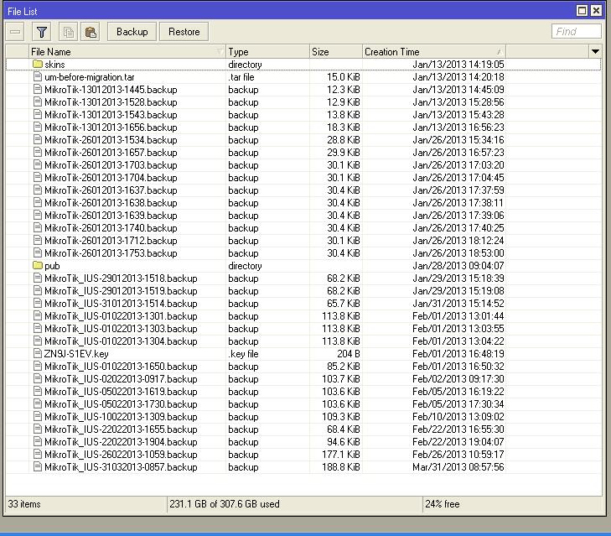
Task: Click the '.tar file' type cell
Action: (x=241, y=77)
